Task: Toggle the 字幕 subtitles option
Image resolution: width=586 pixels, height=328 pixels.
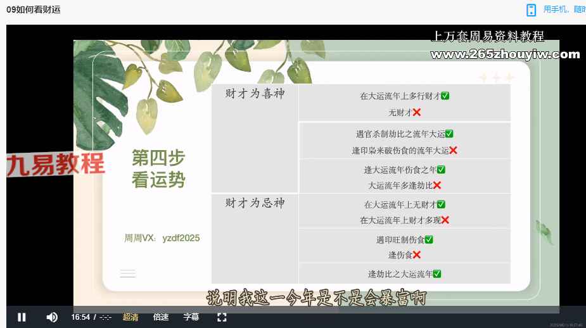Action: 191,317
